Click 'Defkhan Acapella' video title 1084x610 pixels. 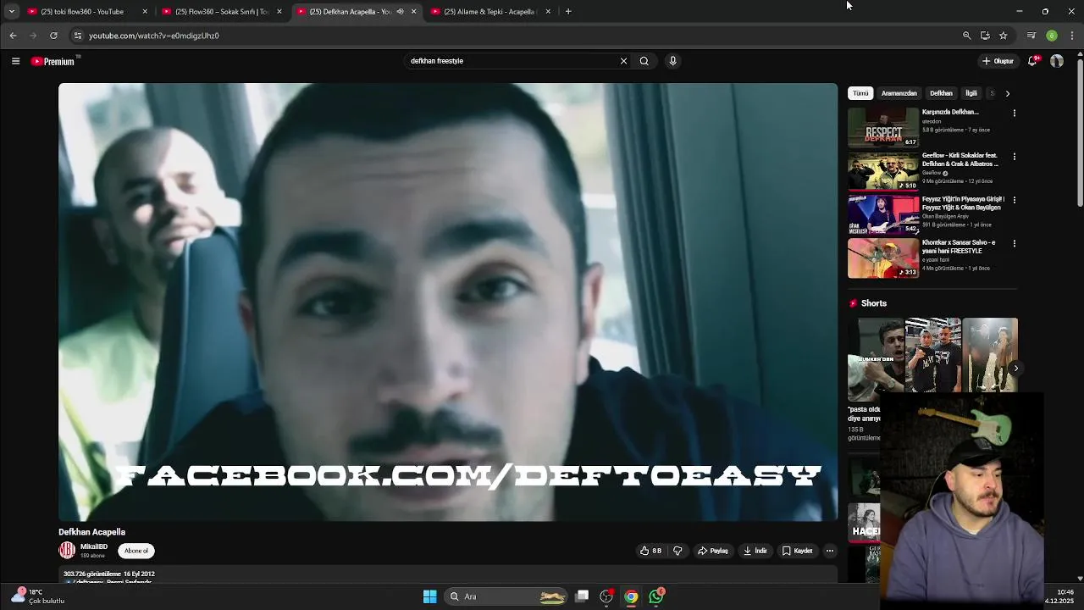click(x=91, y=532)
